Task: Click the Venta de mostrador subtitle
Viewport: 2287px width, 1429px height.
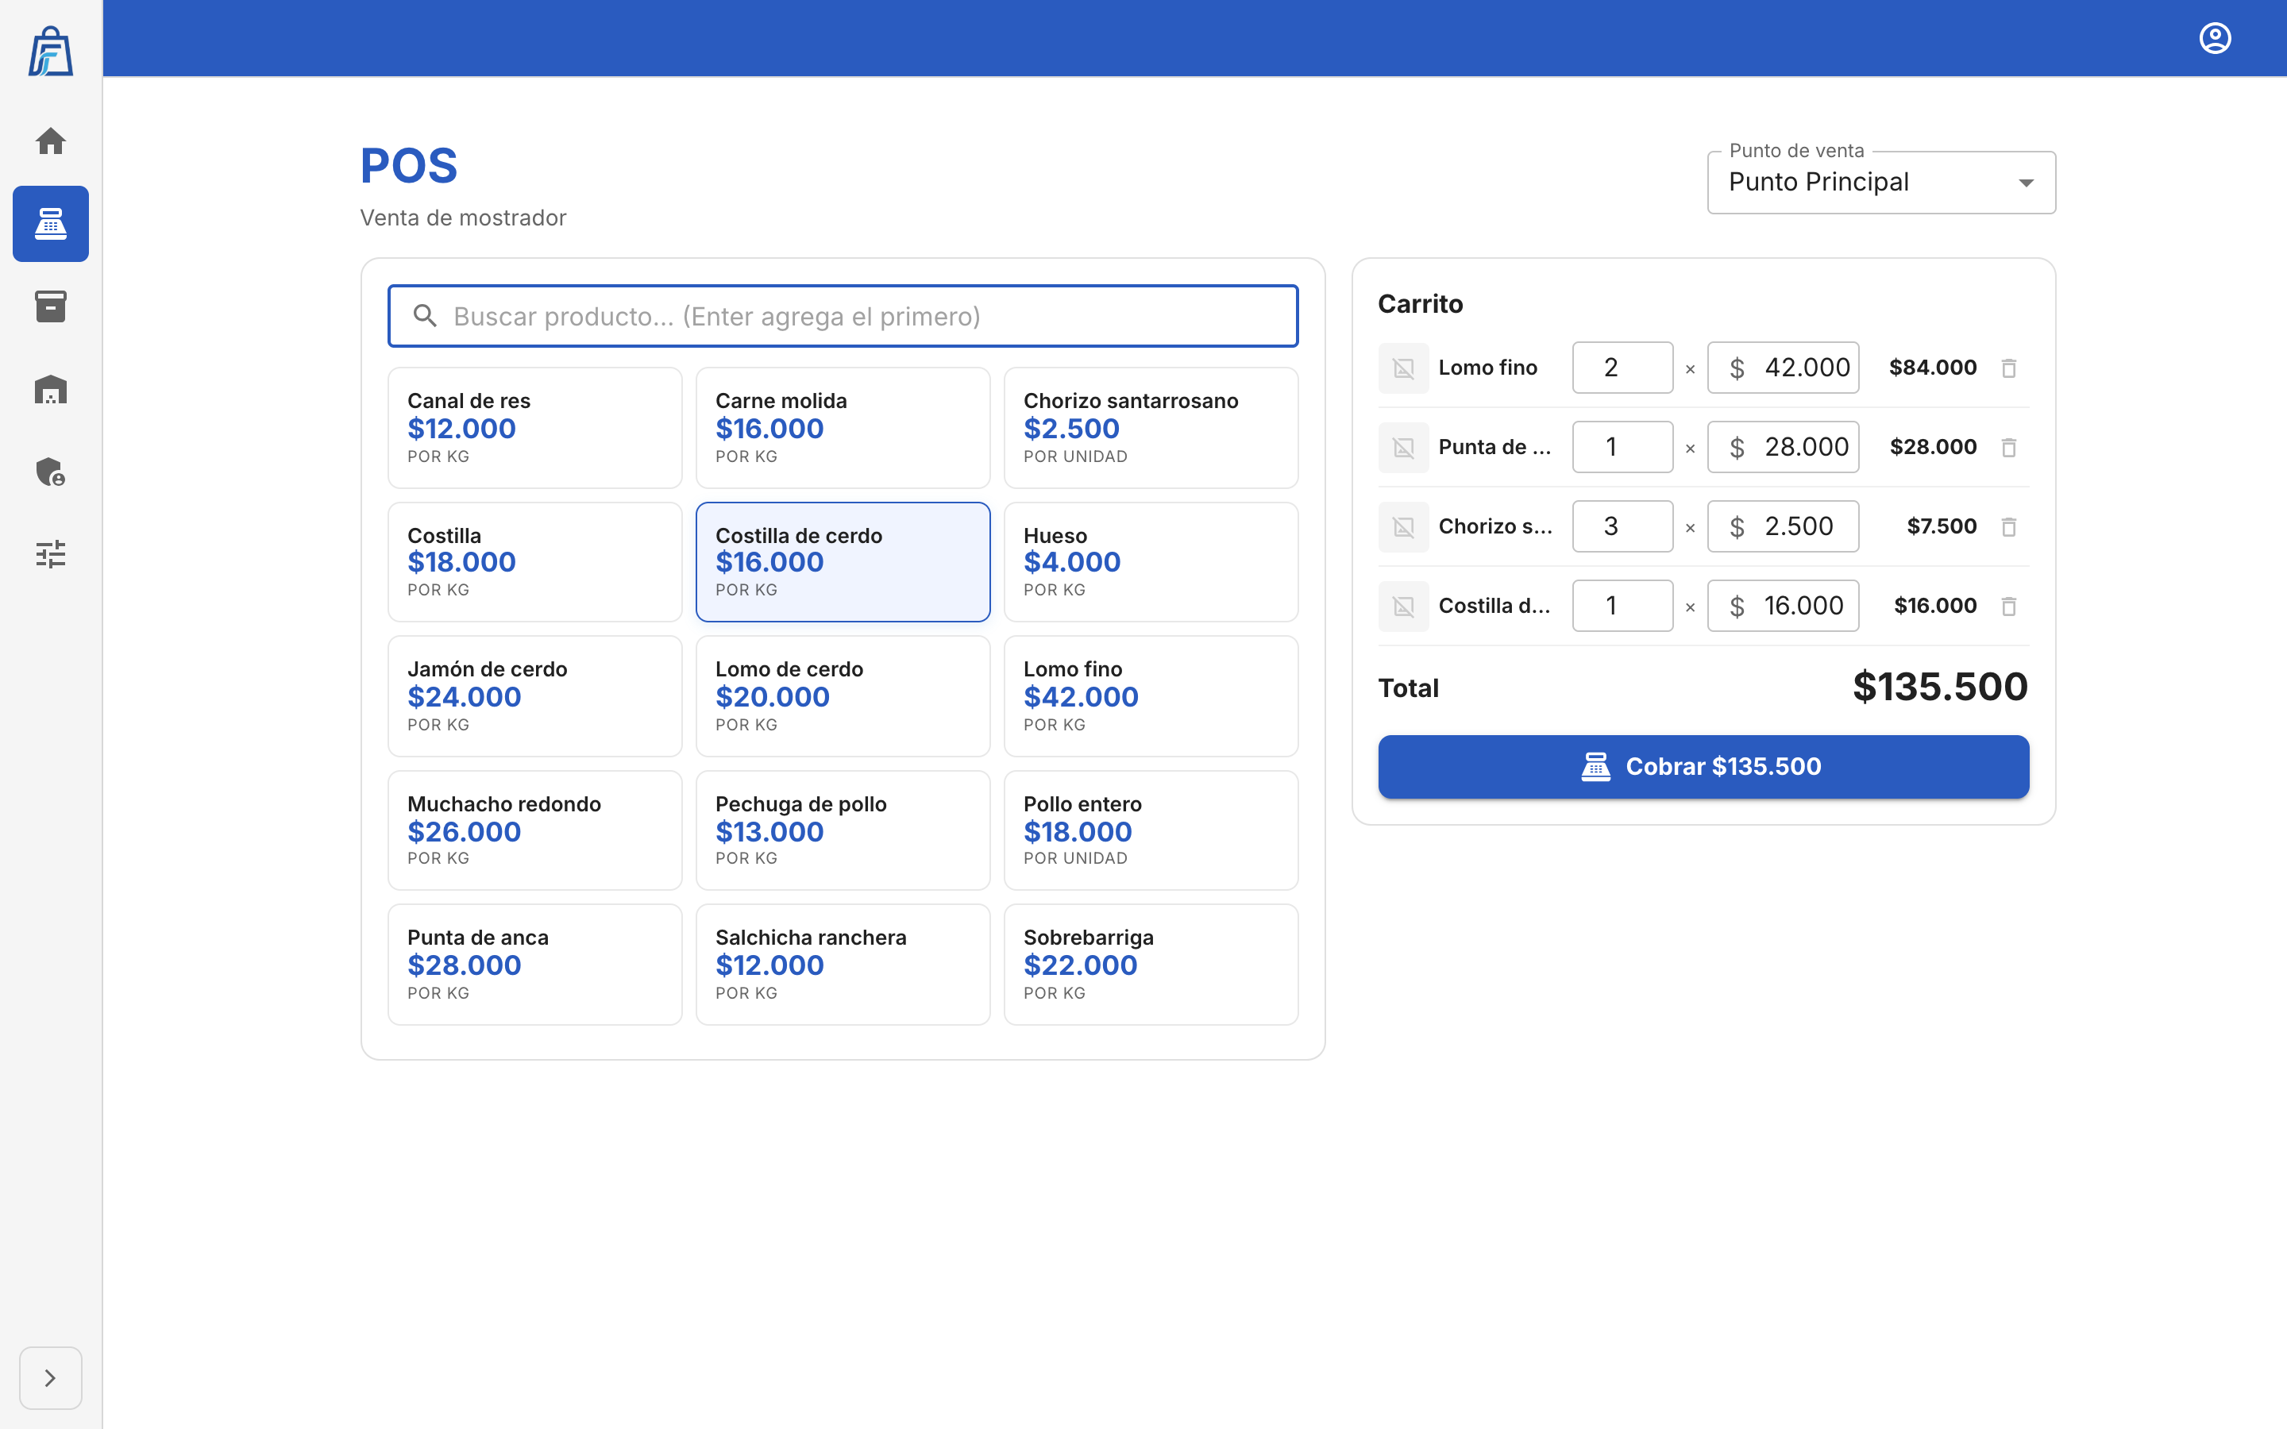Action: [x=463, y=218]
